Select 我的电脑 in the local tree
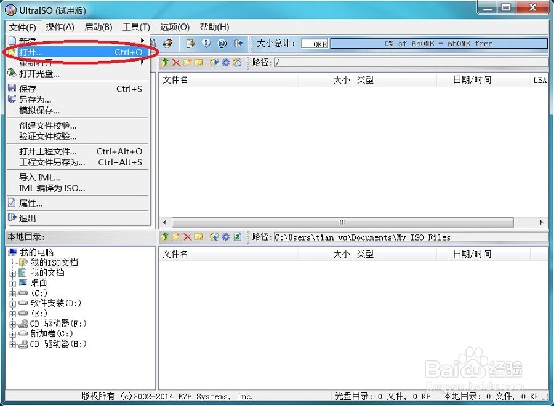 pos(37,252)
